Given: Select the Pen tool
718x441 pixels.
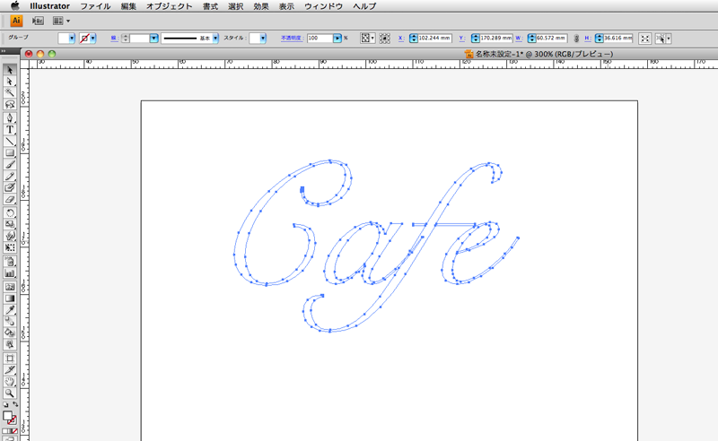Looking at the screenshot, I should [x=10, y=117].
